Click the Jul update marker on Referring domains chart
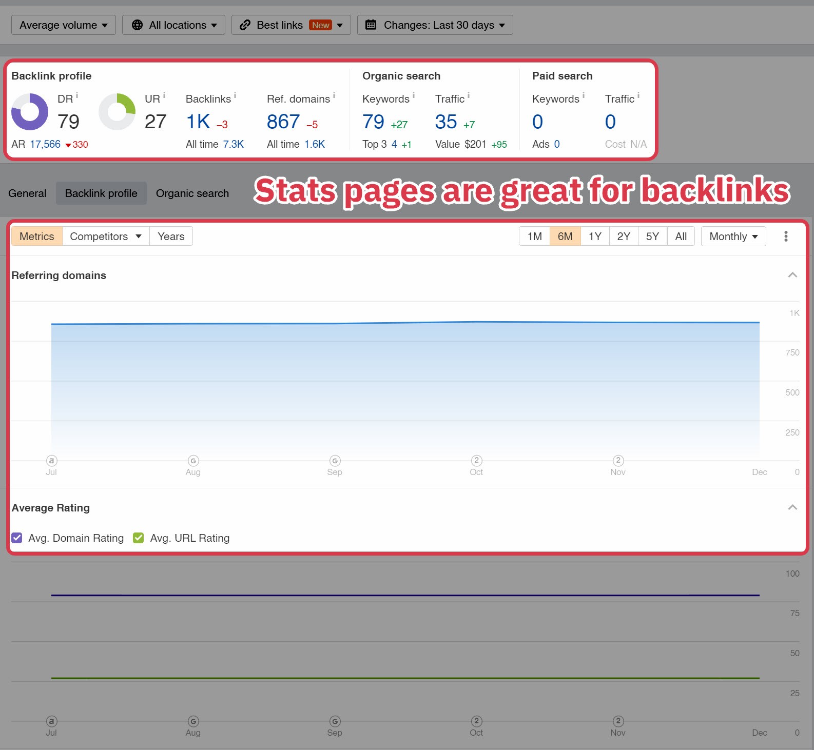The width and height of the screenshot is (814, 750). click(x=51, y=461)
